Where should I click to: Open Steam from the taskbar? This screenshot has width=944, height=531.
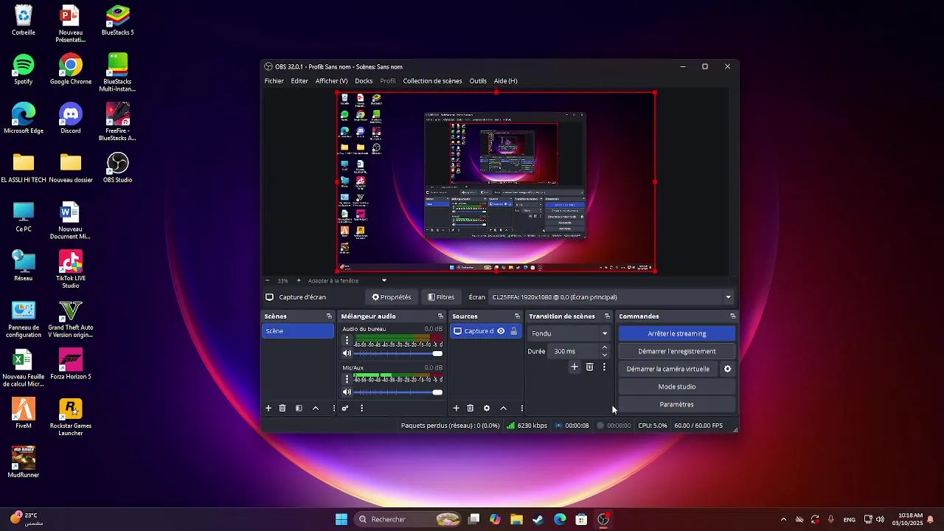coord(538,519)
